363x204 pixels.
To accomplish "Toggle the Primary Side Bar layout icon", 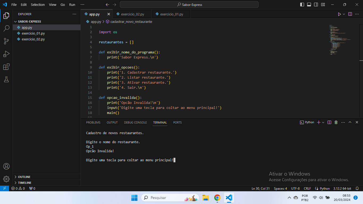I will point(302,5).
